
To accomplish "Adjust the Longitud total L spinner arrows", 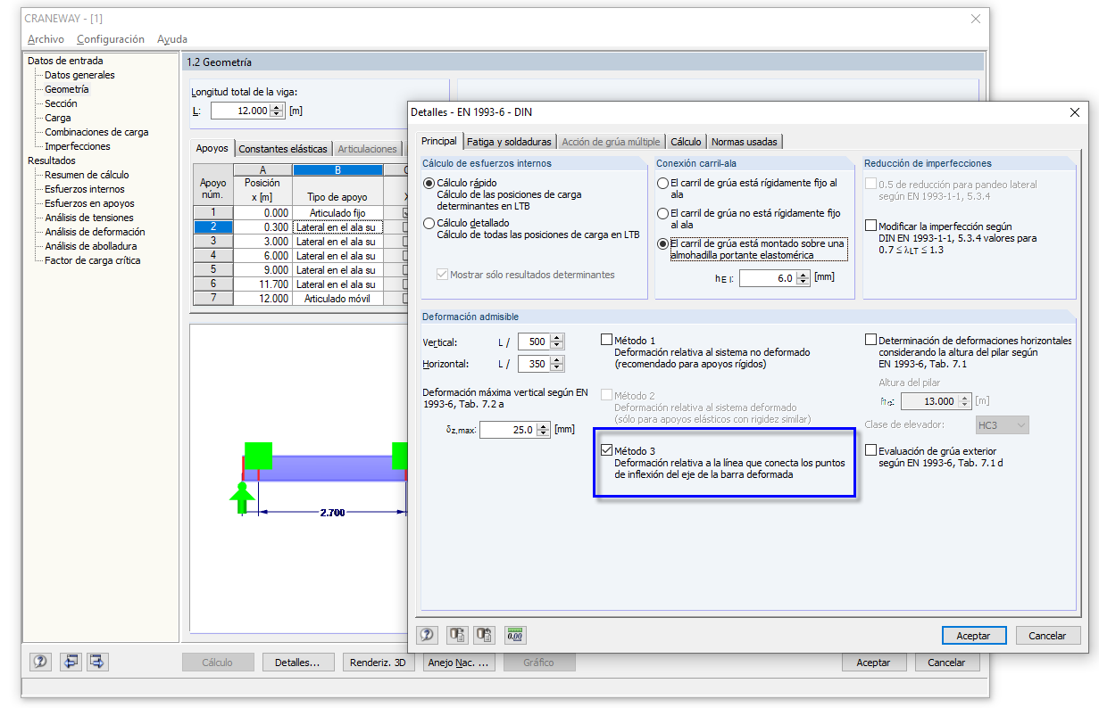I will (x=276, y=111).
